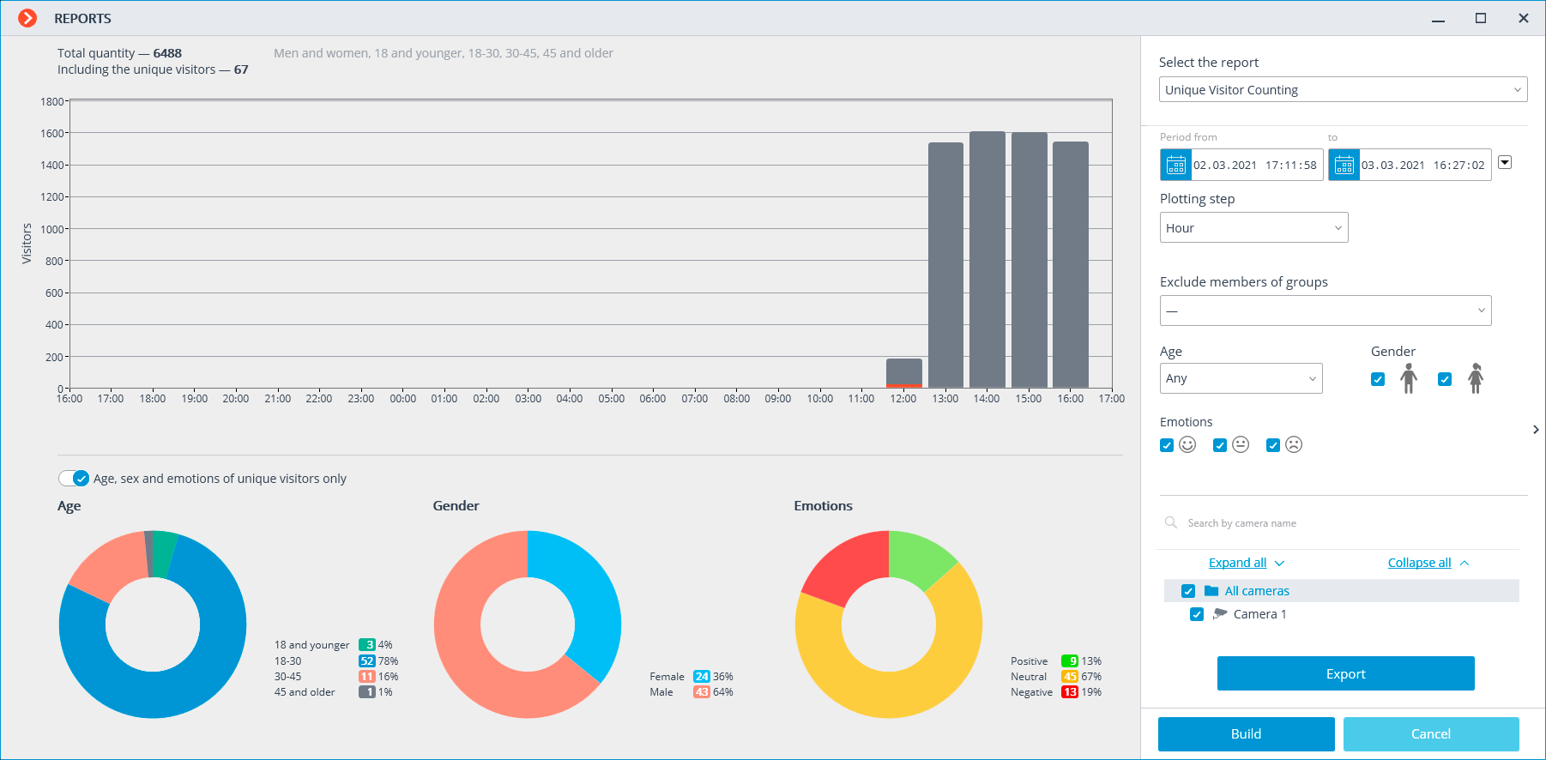Click the neutral face emotion icon
1546x760 pixels.
tap(1241, 444)
